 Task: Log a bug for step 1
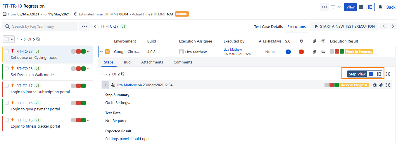[375, 85]
